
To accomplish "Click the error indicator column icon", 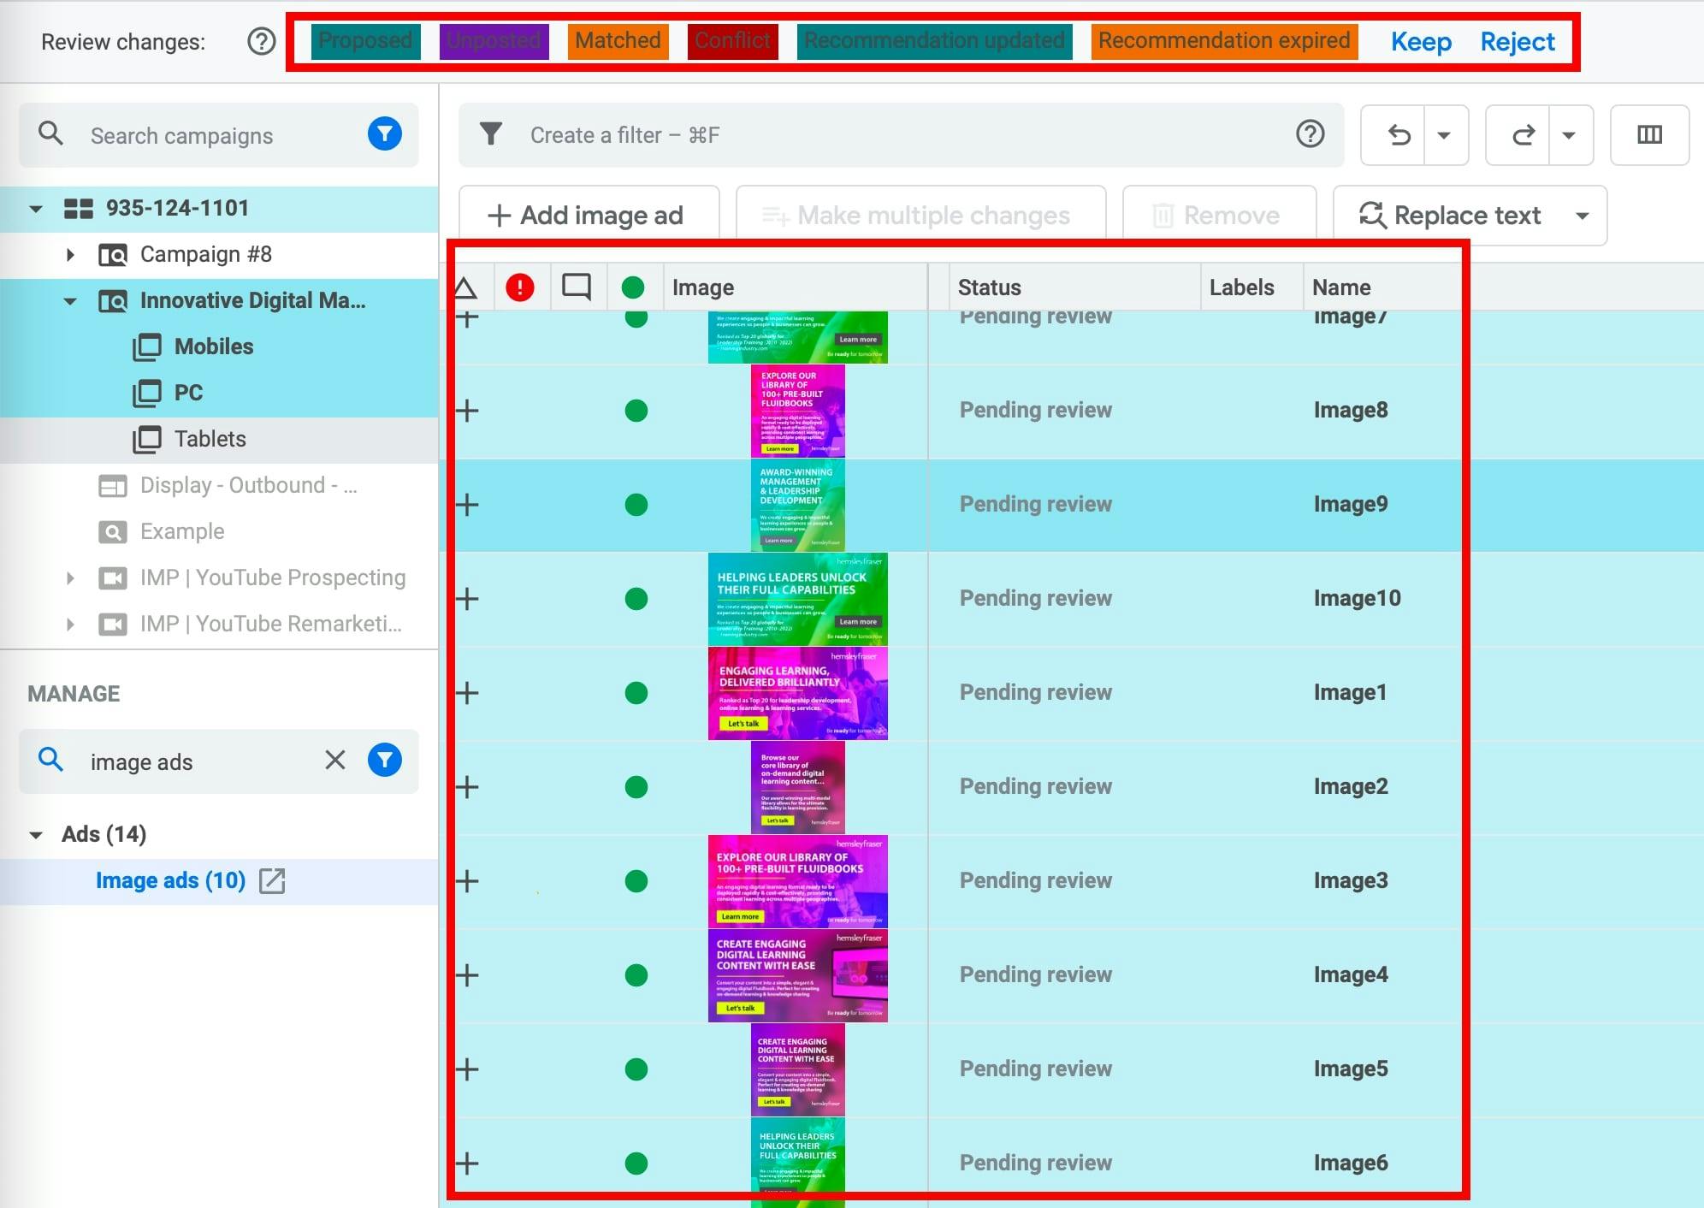I will pos(522,287).
